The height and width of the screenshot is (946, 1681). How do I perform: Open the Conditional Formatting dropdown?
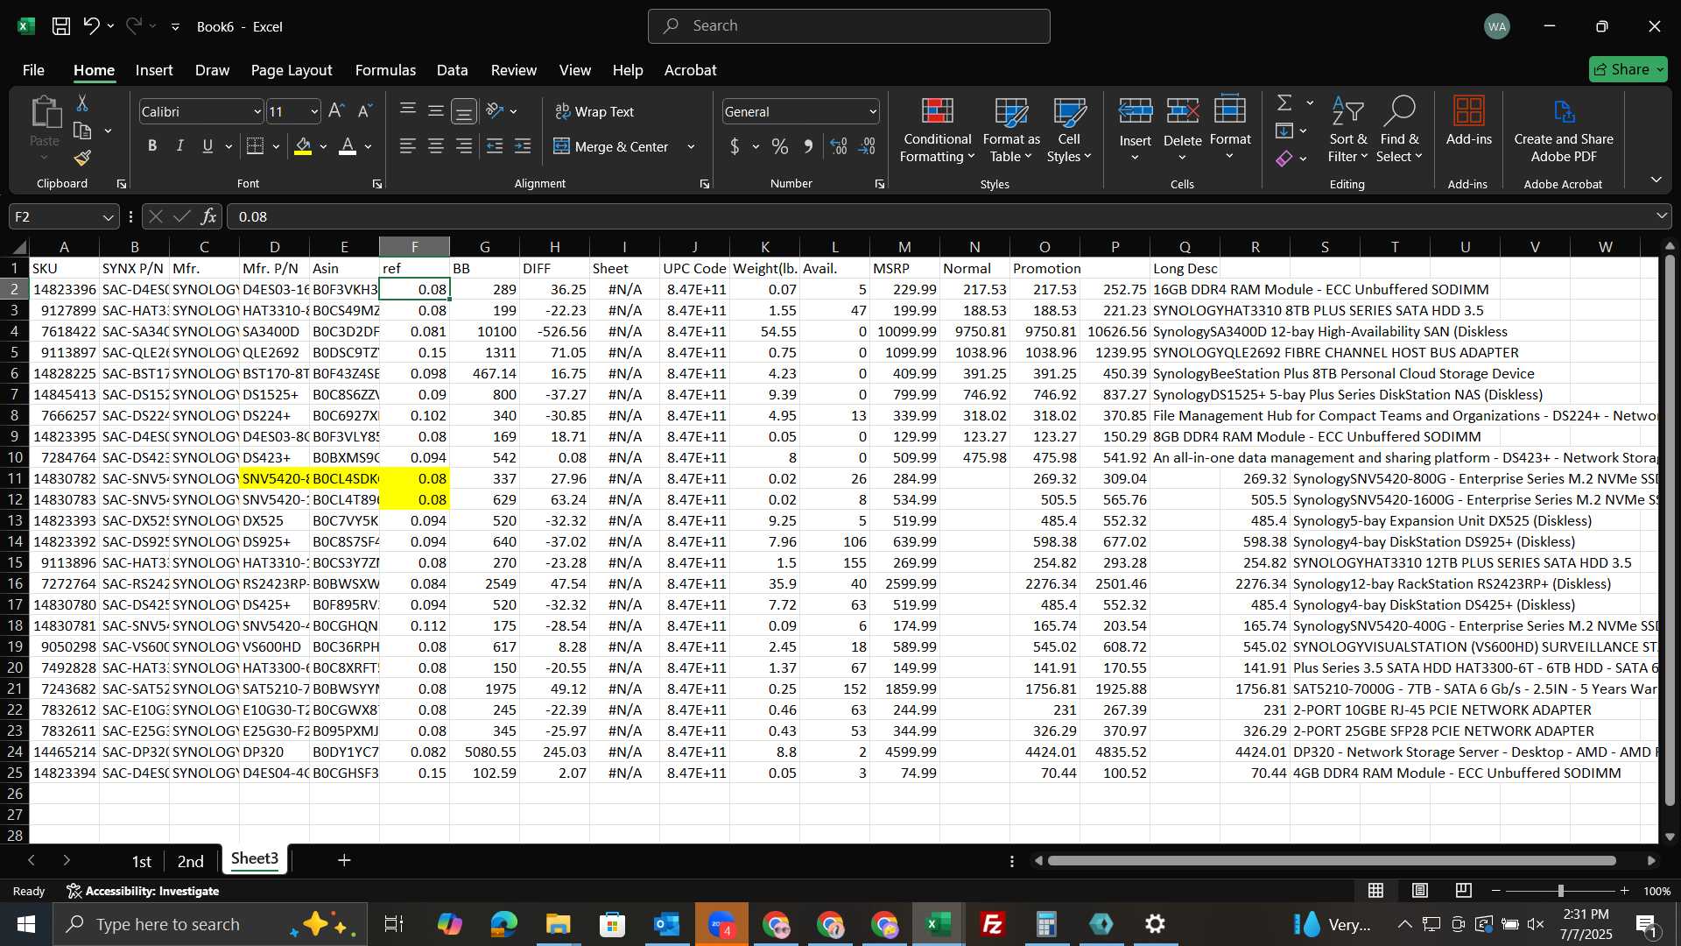point(937,130)
